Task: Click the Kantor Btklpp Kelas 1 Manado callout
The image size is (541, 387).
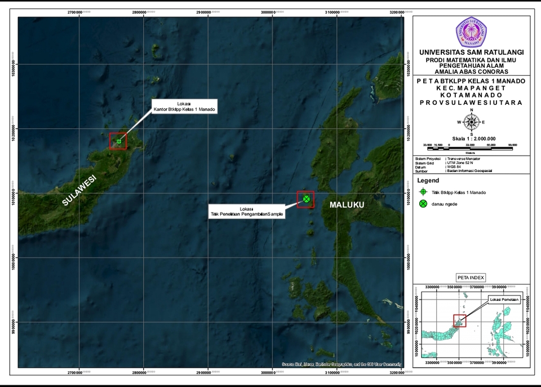Action: 184,107
